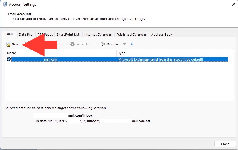Viewport: 238px width, 150px height.
Task: Click the Remove account X icon
Action: [103, 44]
